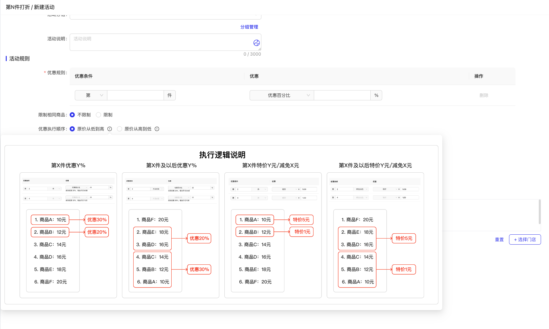Click the AI assistant icon in 活动说明 textarea
The height and width of the screenshot is (329, 549).
click(256, 43)
